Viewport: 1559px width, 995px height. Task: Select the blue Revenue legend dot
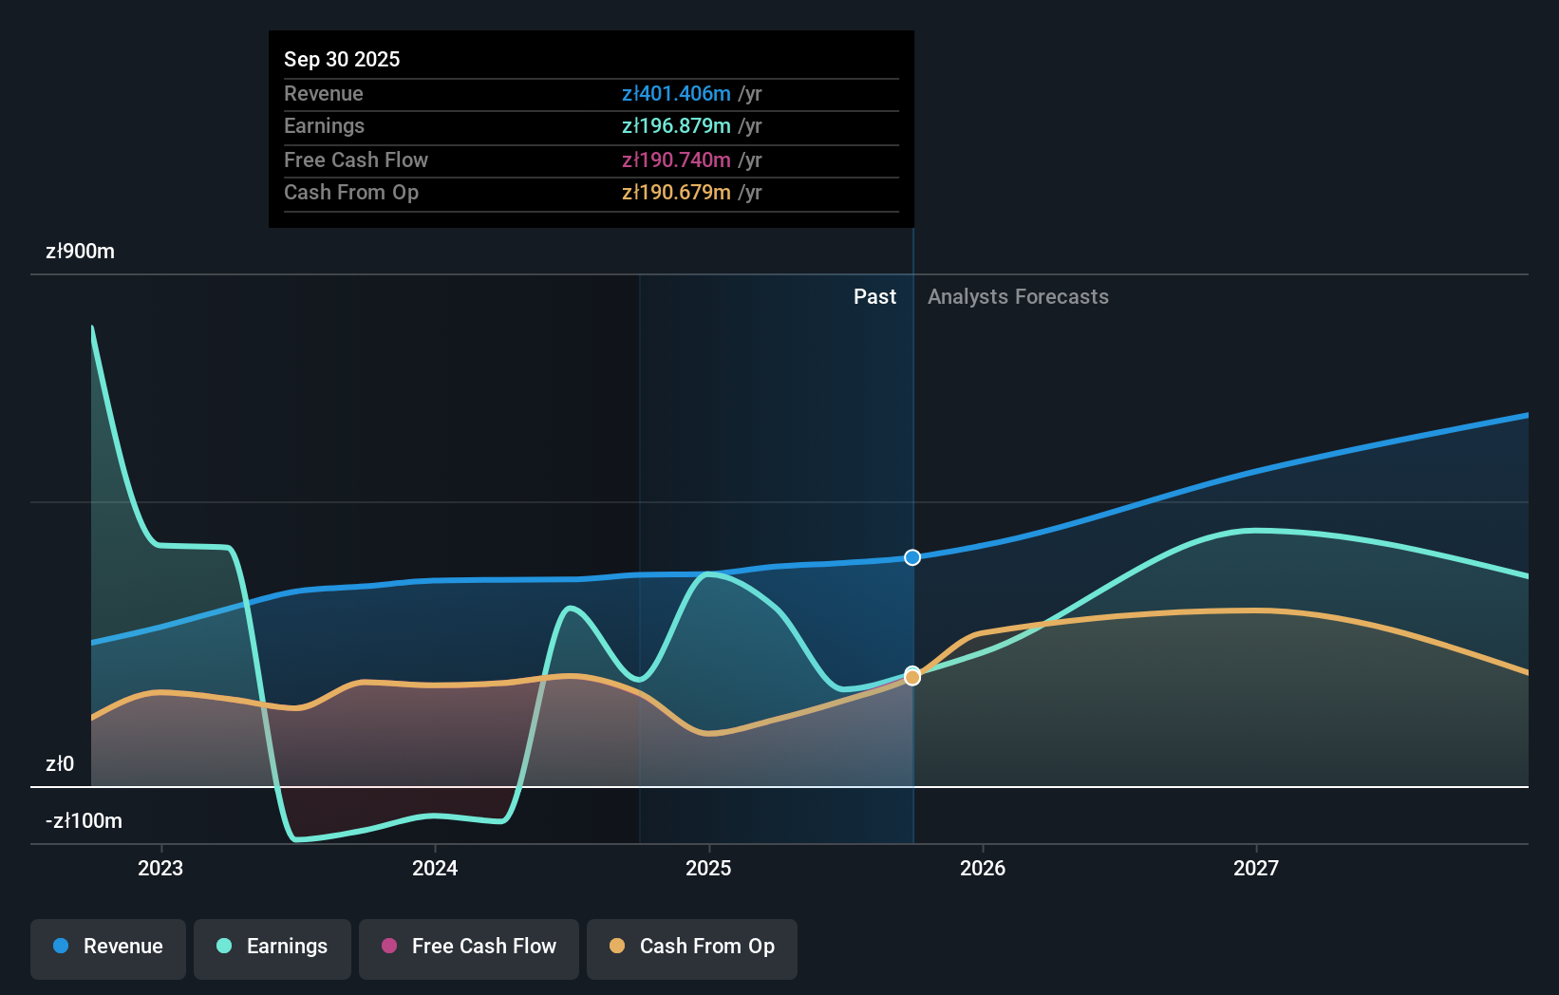(x=59, y=947)
